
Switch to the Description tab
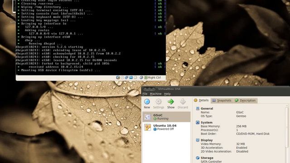(x=245, y=101)
